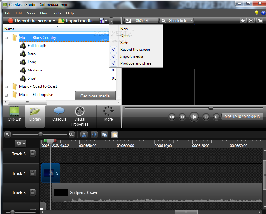Click the lightbulb tips icon

[x=257, y=13]
